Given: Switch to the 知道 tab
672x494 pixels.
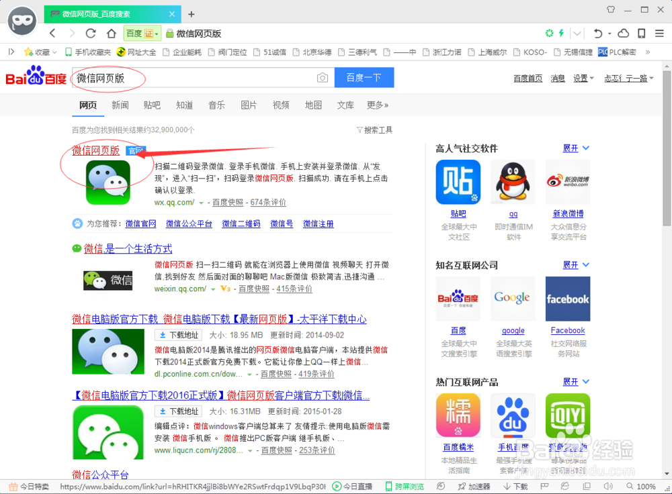Looking at the screenshot, I should click(184, 105).
